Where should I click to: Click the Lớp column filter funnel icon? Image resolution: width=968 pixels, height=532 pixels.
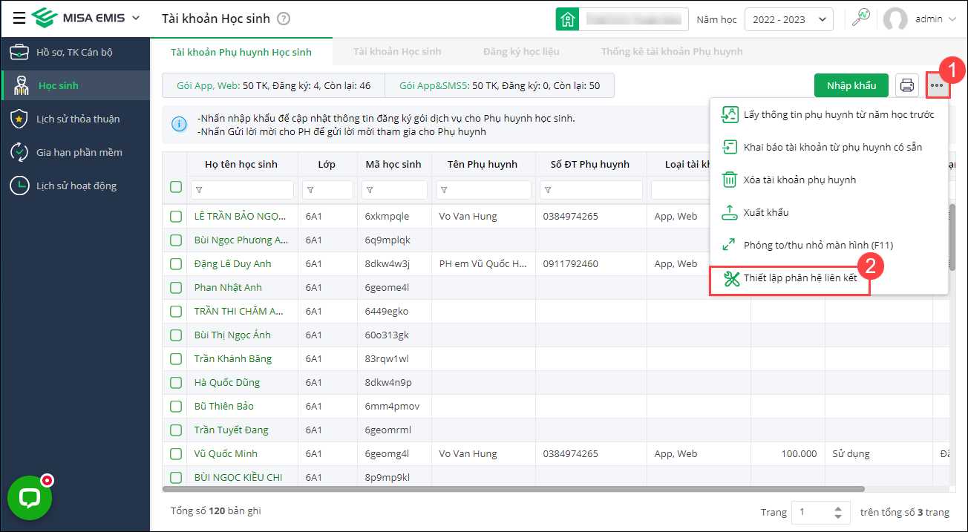point(310,191)
